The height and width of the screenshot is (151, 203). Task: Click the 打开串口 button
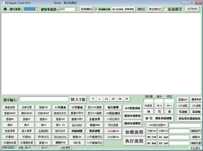coord(87,9)
